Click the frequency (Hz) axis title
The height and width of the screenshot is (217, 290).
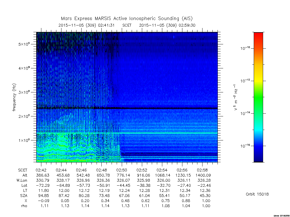tap(14, 97)
